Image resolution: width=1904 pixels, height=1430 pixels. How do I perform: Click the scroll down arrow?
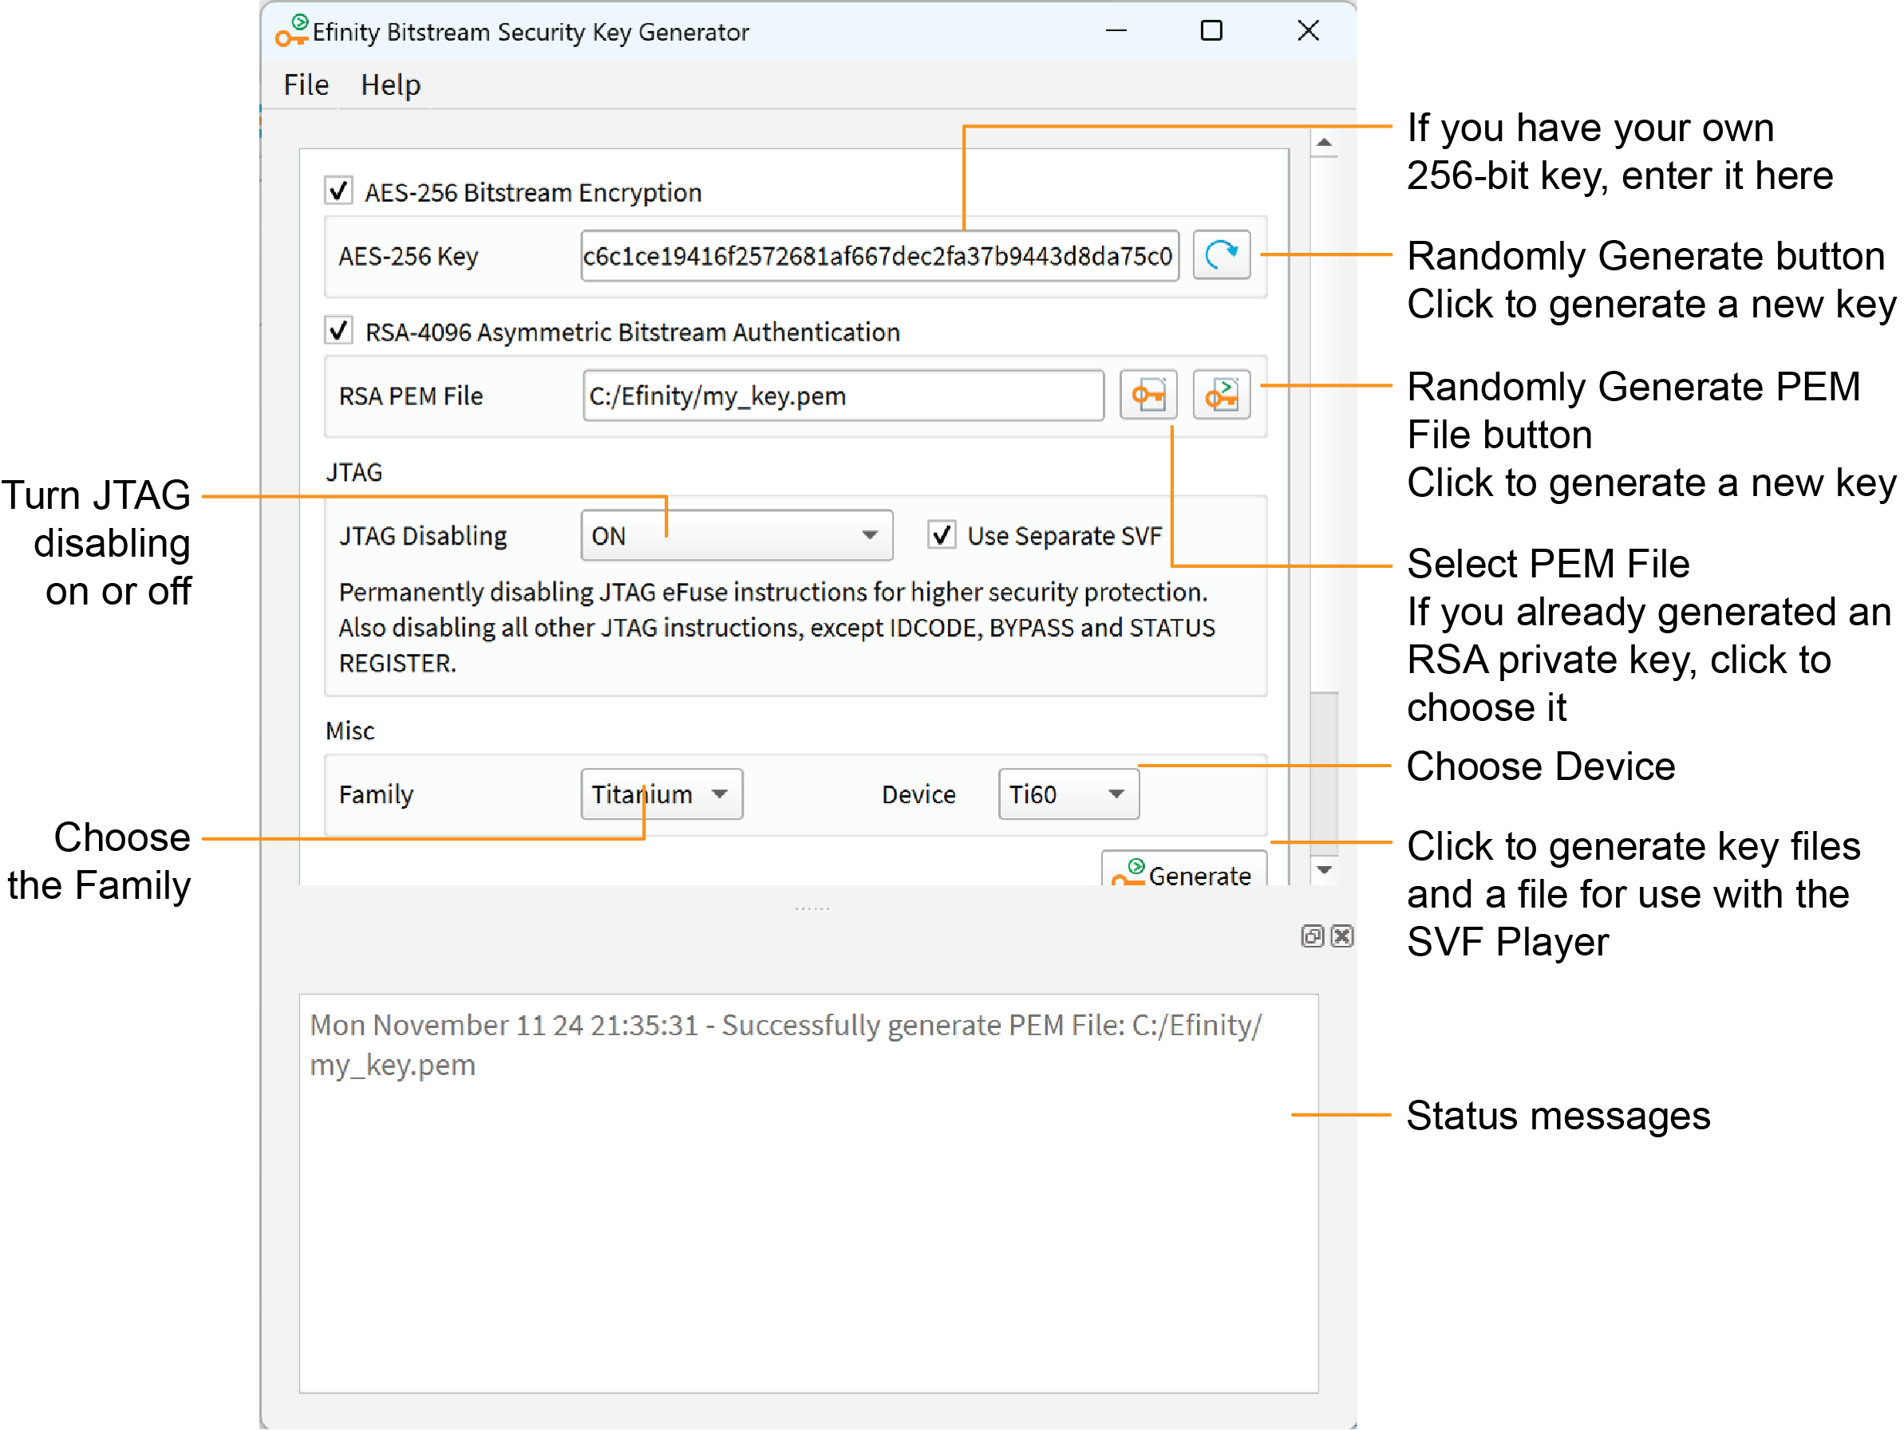click(1324, 870)
